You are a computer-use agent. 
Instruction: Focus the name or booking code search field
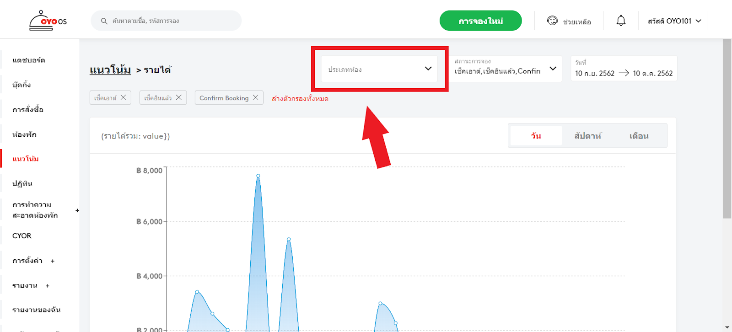[166, 21]
